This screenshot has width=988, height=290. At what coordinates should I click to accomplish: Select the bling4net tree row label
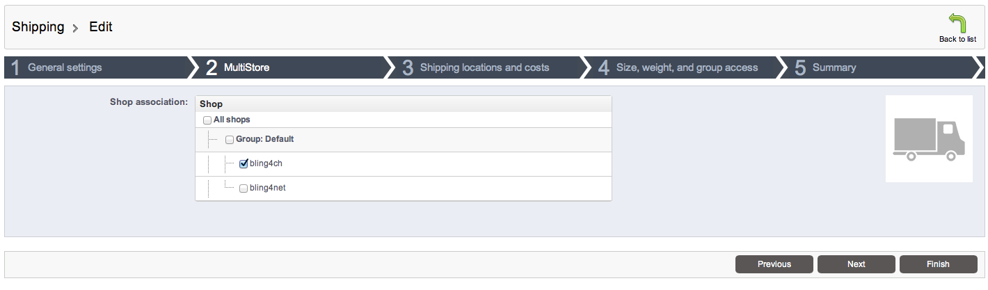pyautogui.click(x=268, y=188)
